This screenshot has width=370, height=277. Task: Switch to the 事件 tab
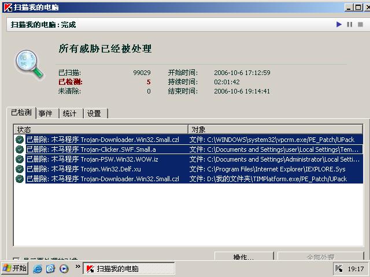pos(47,113)
